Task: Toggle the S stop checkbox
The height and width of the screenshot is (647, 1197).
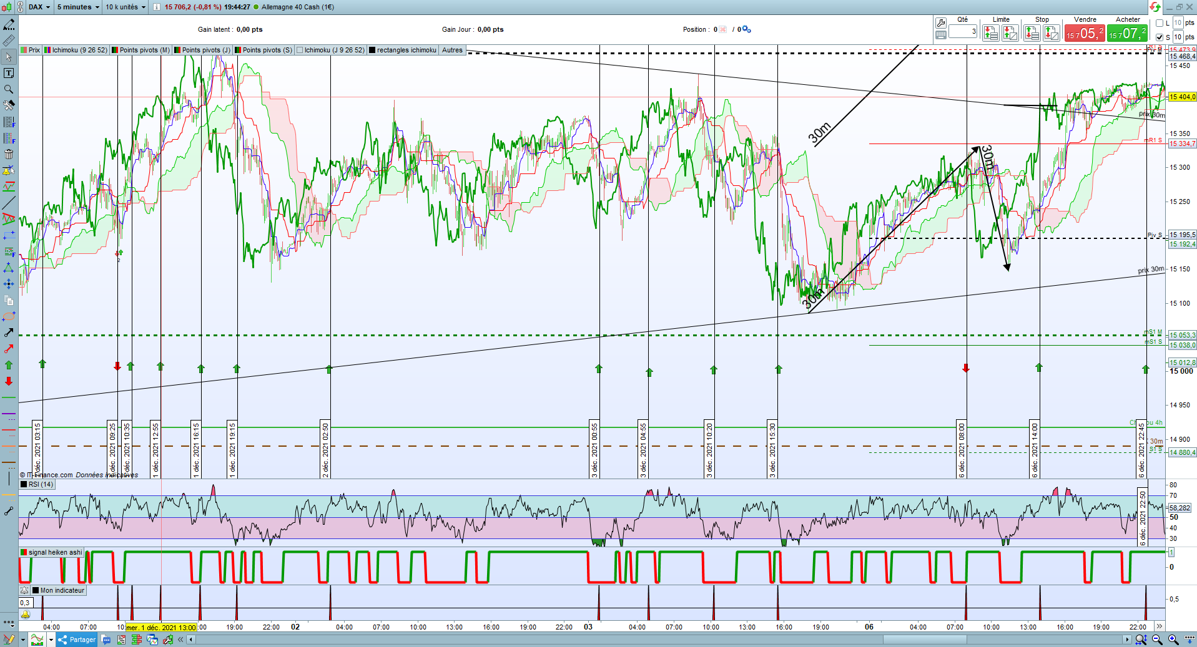Action: click(x=1160, y=37)
